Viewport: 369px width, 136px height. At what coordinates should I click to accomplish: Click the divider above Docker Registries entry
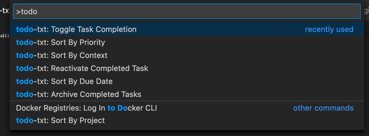point(186,101)
